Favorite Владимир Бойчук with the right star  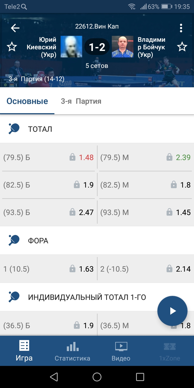(x=182, y=47)
